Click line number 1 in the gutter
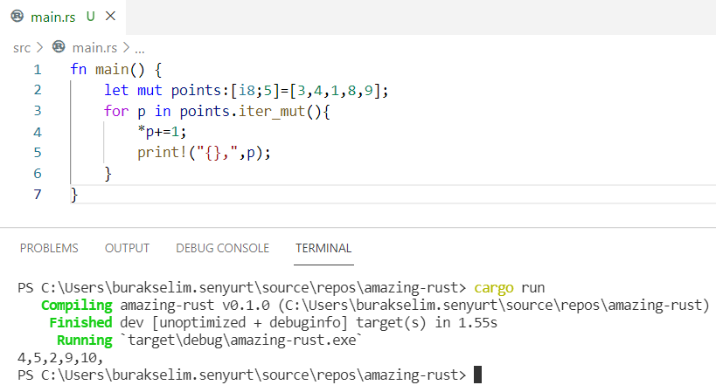The height and width of the screenshot is (392, 716). coord(37,69)
